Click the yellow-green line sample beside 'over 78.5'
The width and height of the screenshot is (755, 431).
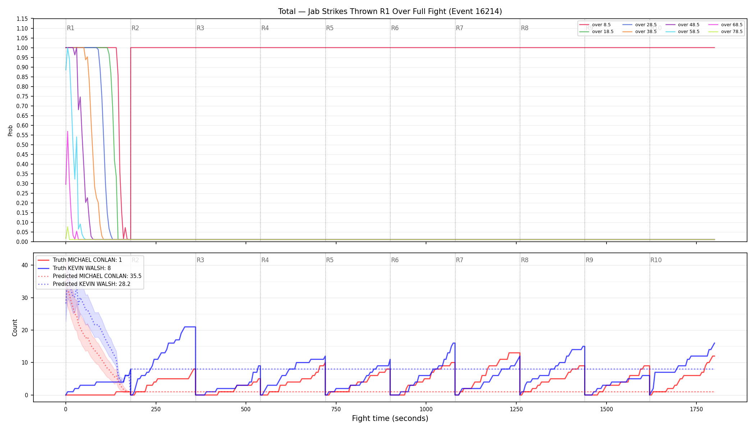[x=713, y=32]
